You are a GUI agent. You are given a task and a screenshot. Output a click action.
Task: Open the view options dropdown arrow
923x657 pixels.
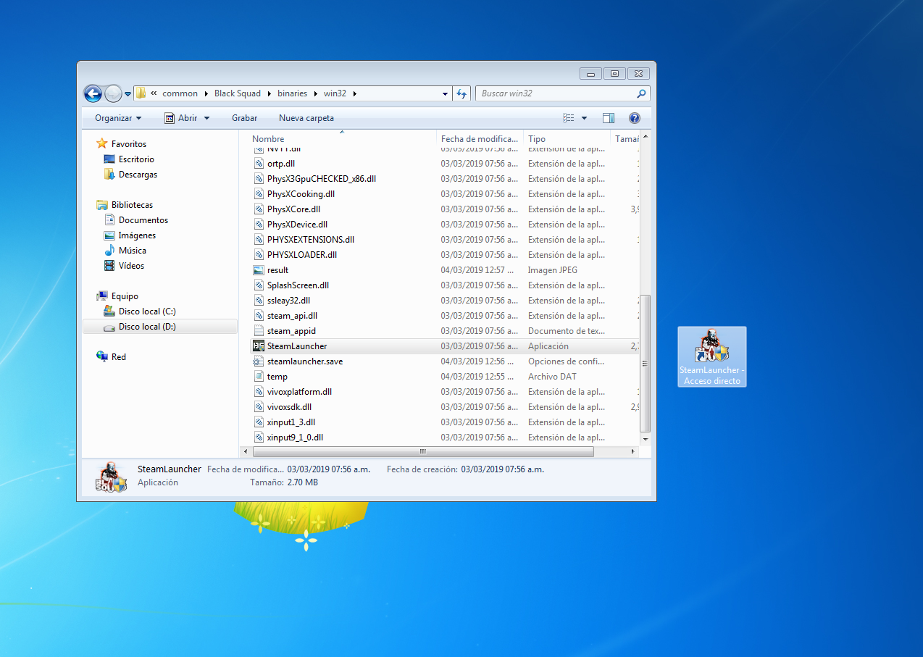tap(584, 118)
